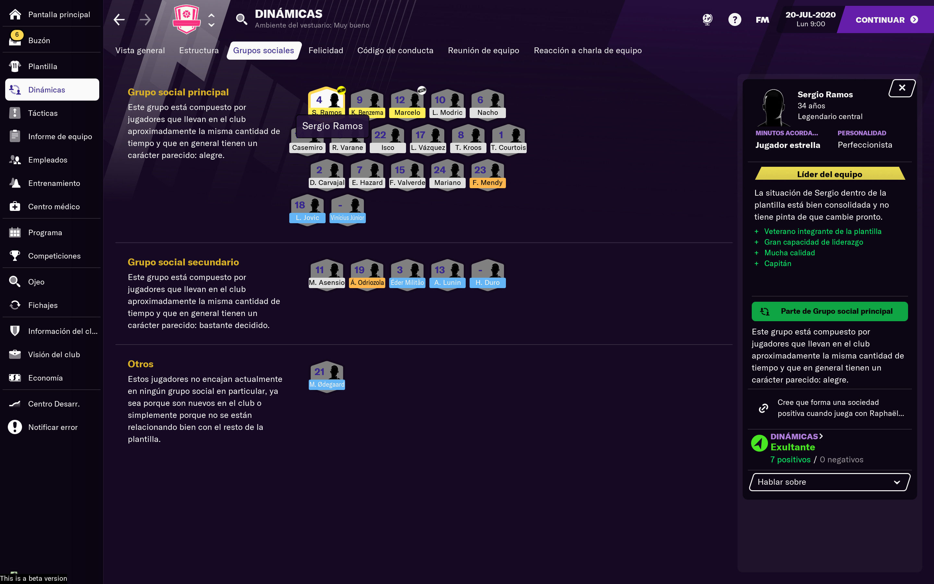This screenshot has width=934, height=584.
Task: Click the back navigation arrow
Action: coord(119,20)
